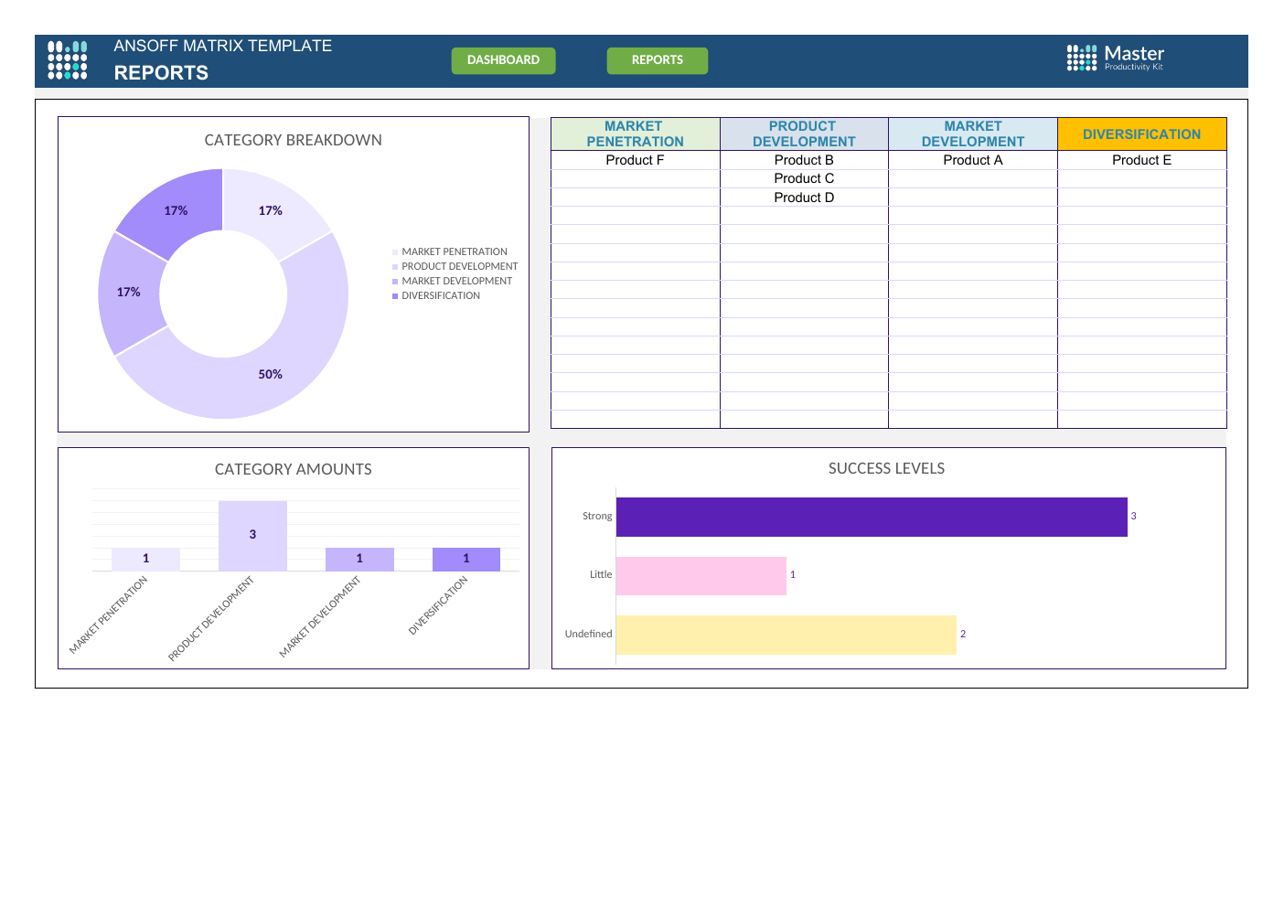The width and height of the screenshot is (1284, 908).
Task: Select the tallest bar labeled 3 in Category Amounts
Action: (x=252, y=536)
